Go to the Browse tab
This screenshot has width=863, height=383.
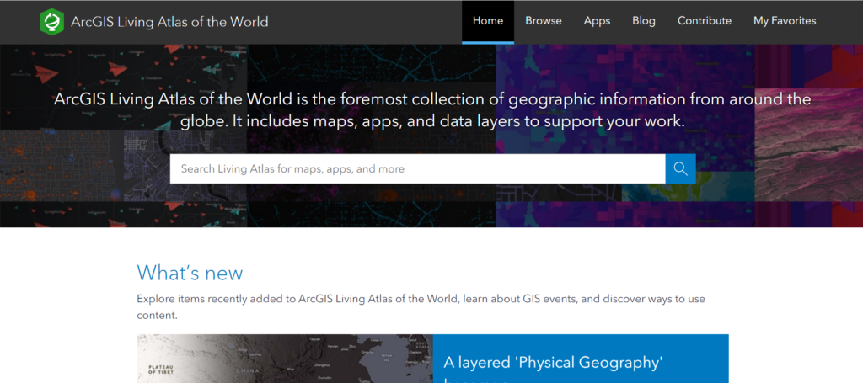(x=544, y=21)
